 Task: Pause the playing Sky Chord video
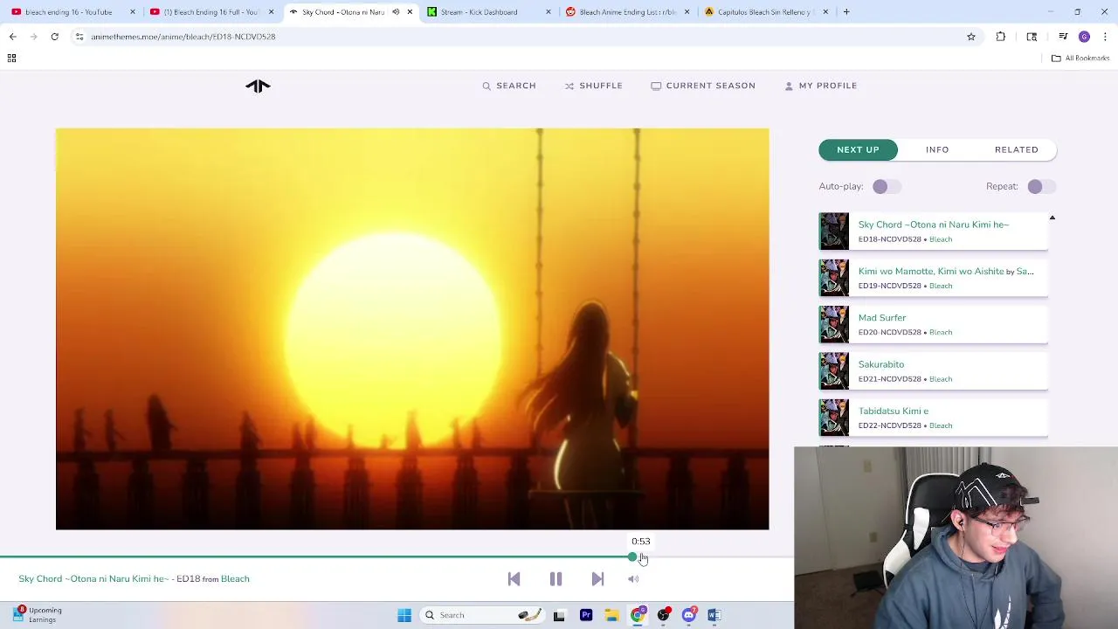556,579
